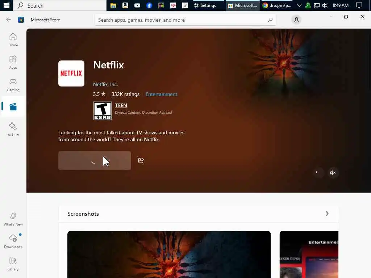Open the Entertainment category link

pyautogui.click(x=161, y=94)
